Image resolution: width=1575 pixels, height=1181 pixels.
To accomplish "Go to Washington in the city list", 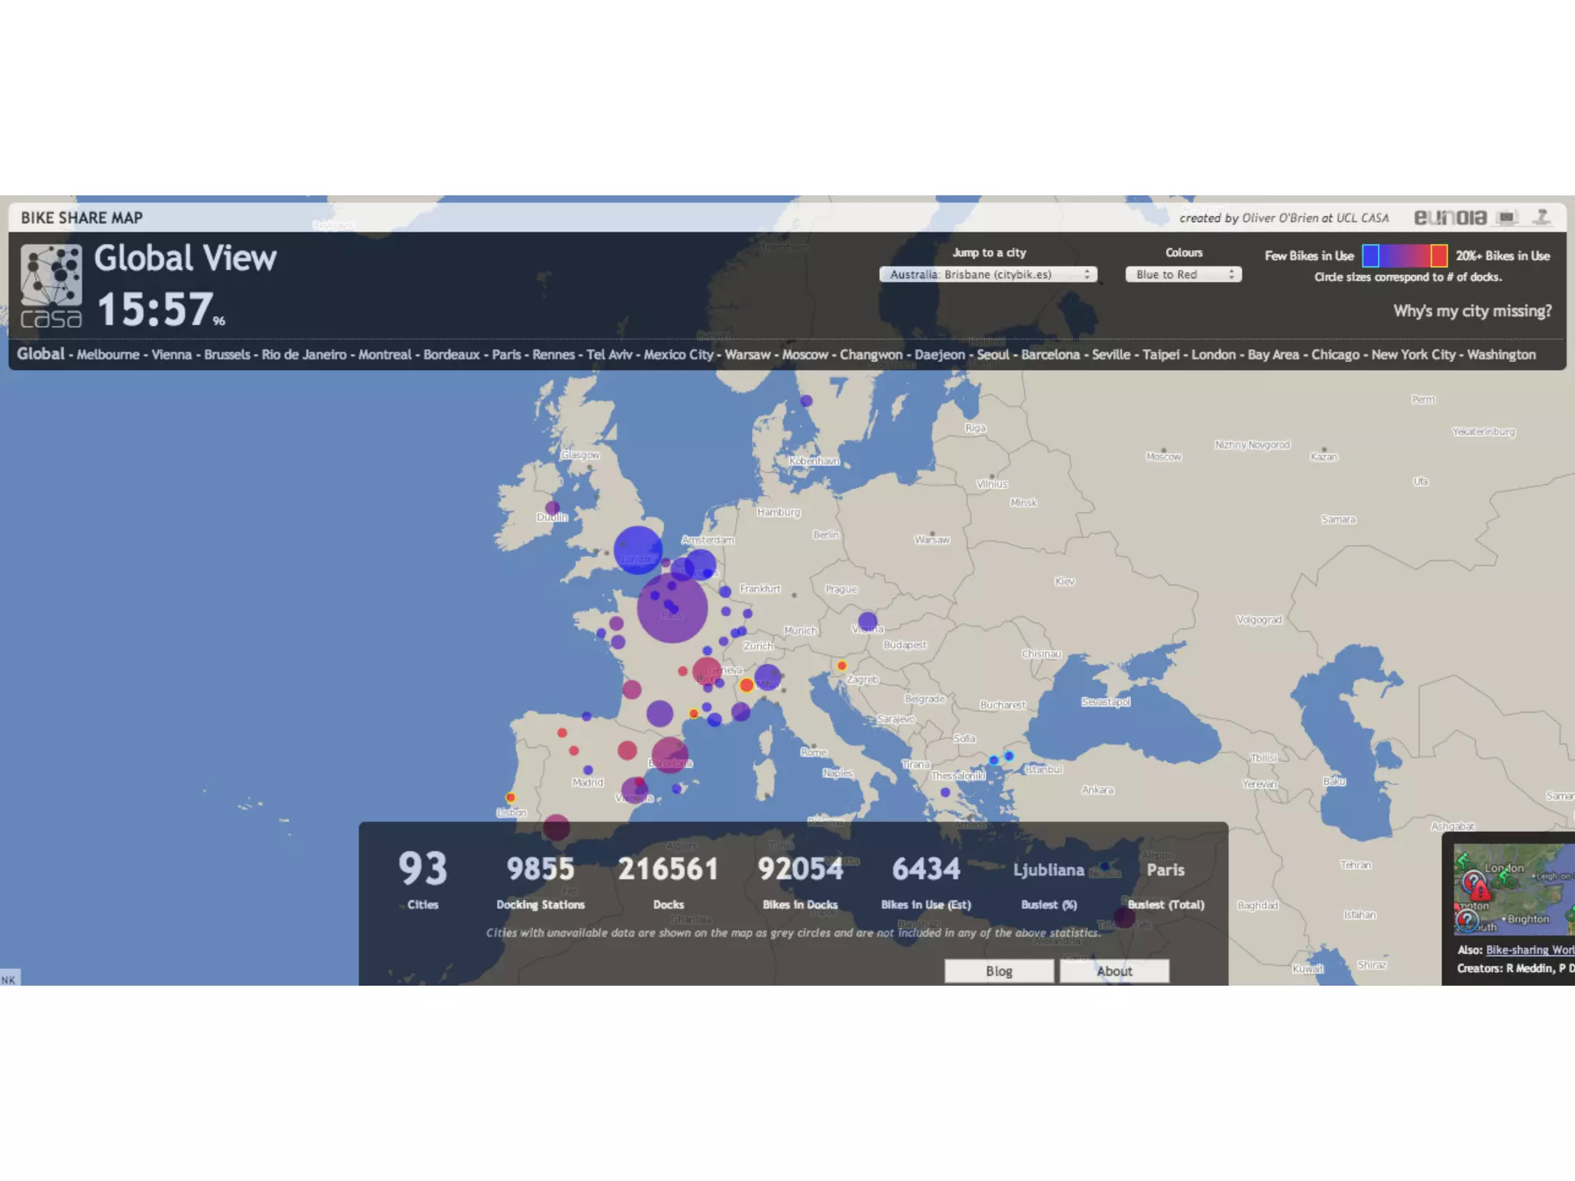I will (x=1500, y=354).
